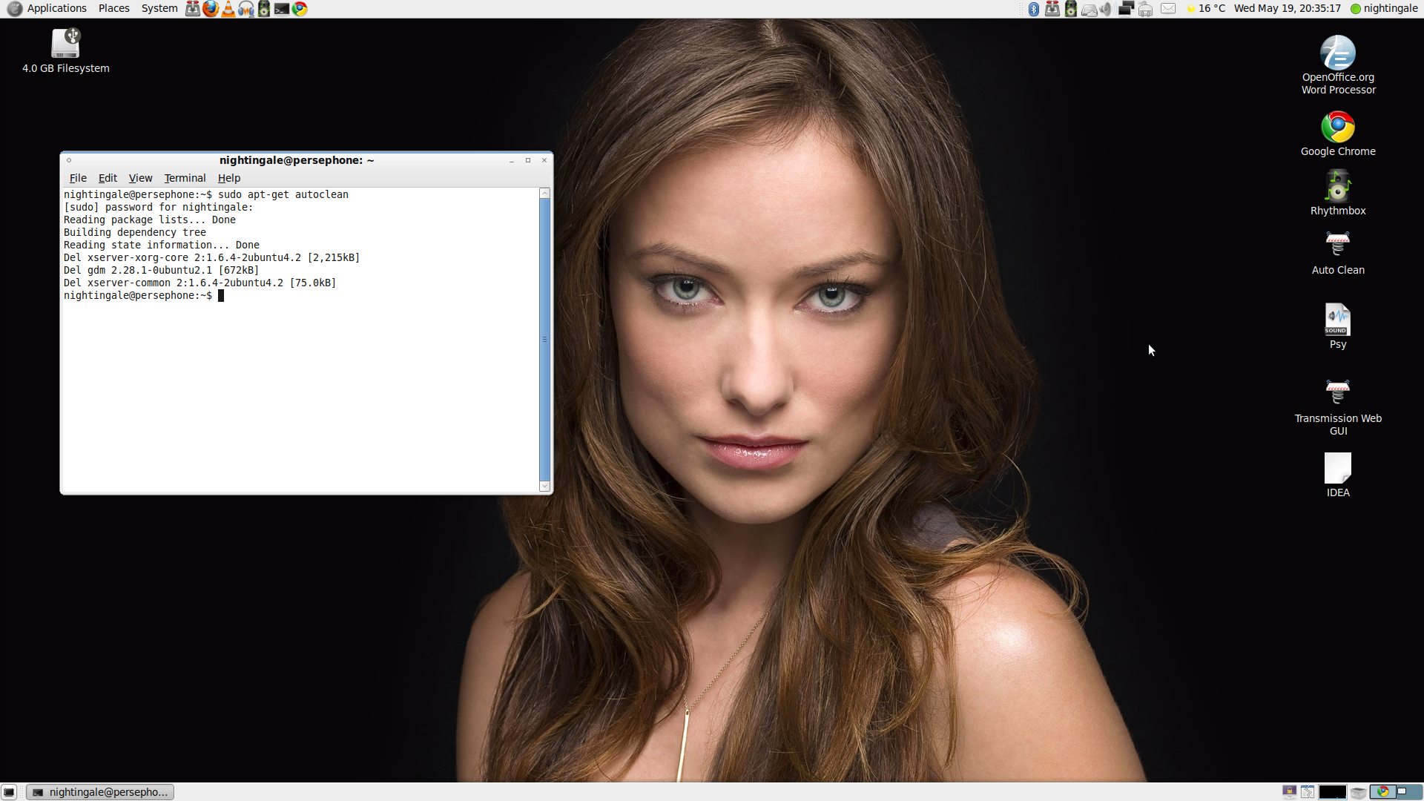The image size is (1424, 801).
Task: Close the terminal window
Action: click(544, 160)
